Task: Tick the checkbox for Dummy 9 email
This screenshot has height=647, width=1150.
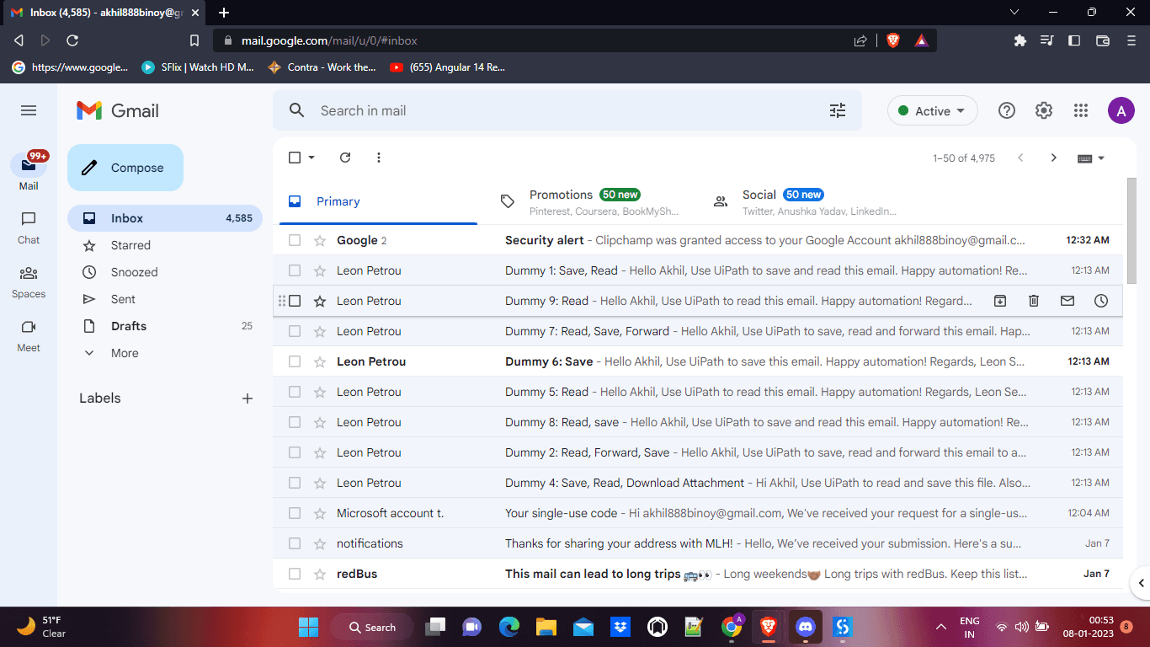Action: click(295, 301)
